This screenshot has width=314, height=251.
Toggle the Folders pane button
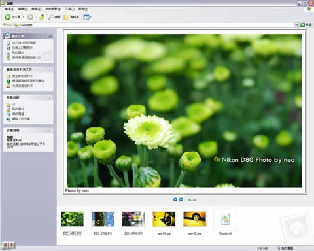[71, 17]
